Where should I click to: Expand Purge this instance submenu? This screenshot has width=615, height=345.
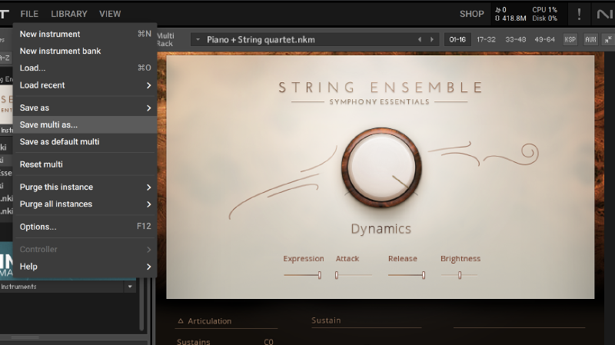click(x=85, y=187)
